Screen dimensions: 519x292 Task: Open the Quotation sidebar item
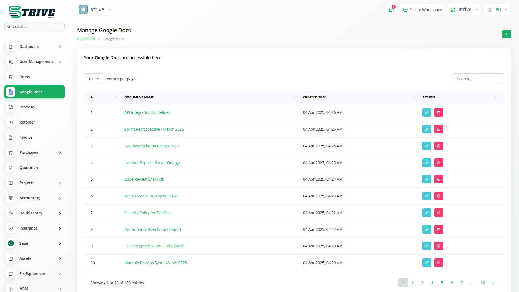pyautogui.click(x=29, y=168)
